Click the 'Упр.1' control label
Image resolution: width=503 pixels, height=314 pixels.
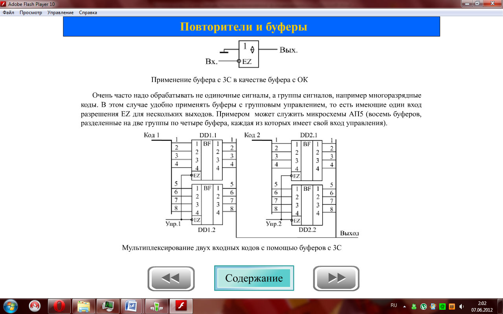[173, 225]
